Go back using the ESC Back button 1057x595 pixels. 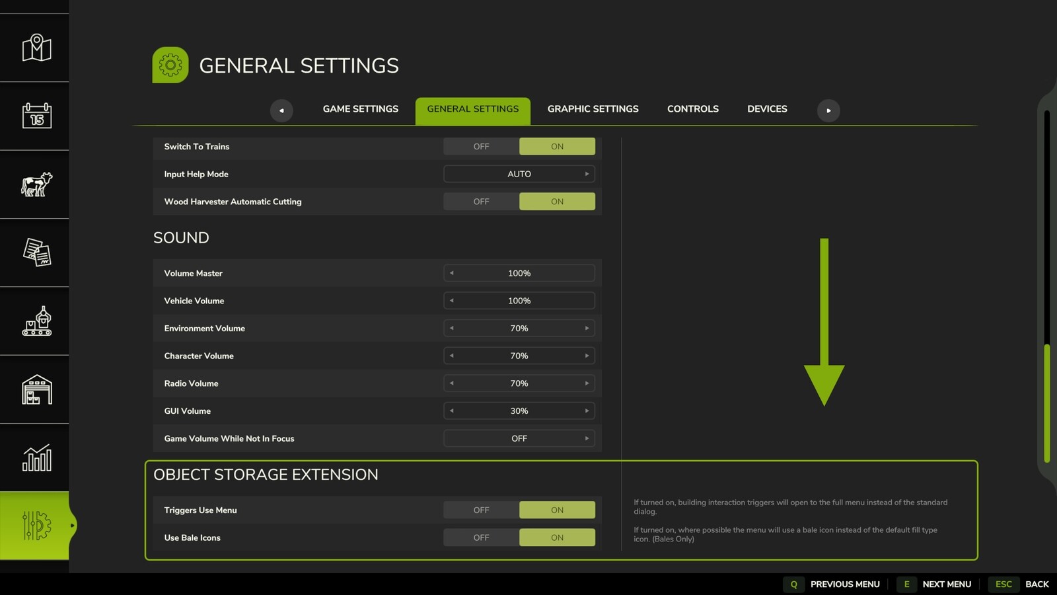click(x=1003, y=584)
